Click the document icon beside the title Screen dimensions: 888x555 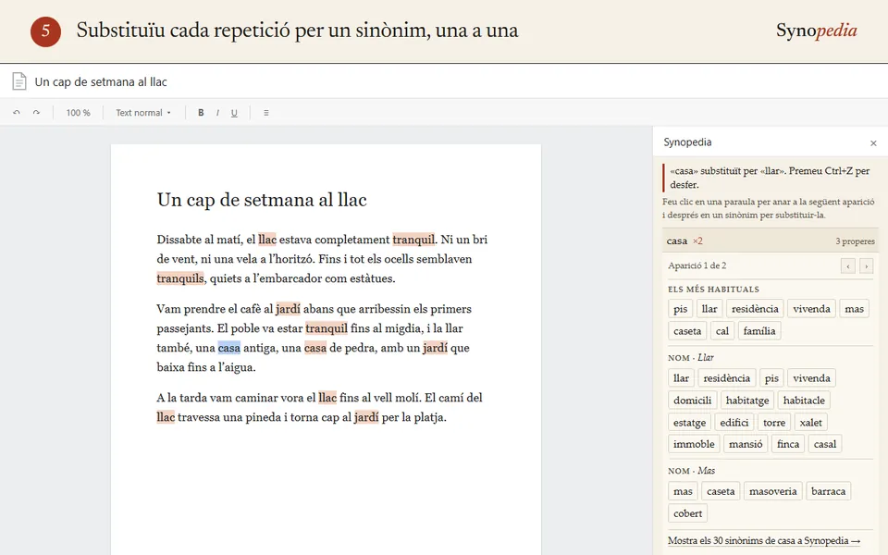click(x=19, y=81)
